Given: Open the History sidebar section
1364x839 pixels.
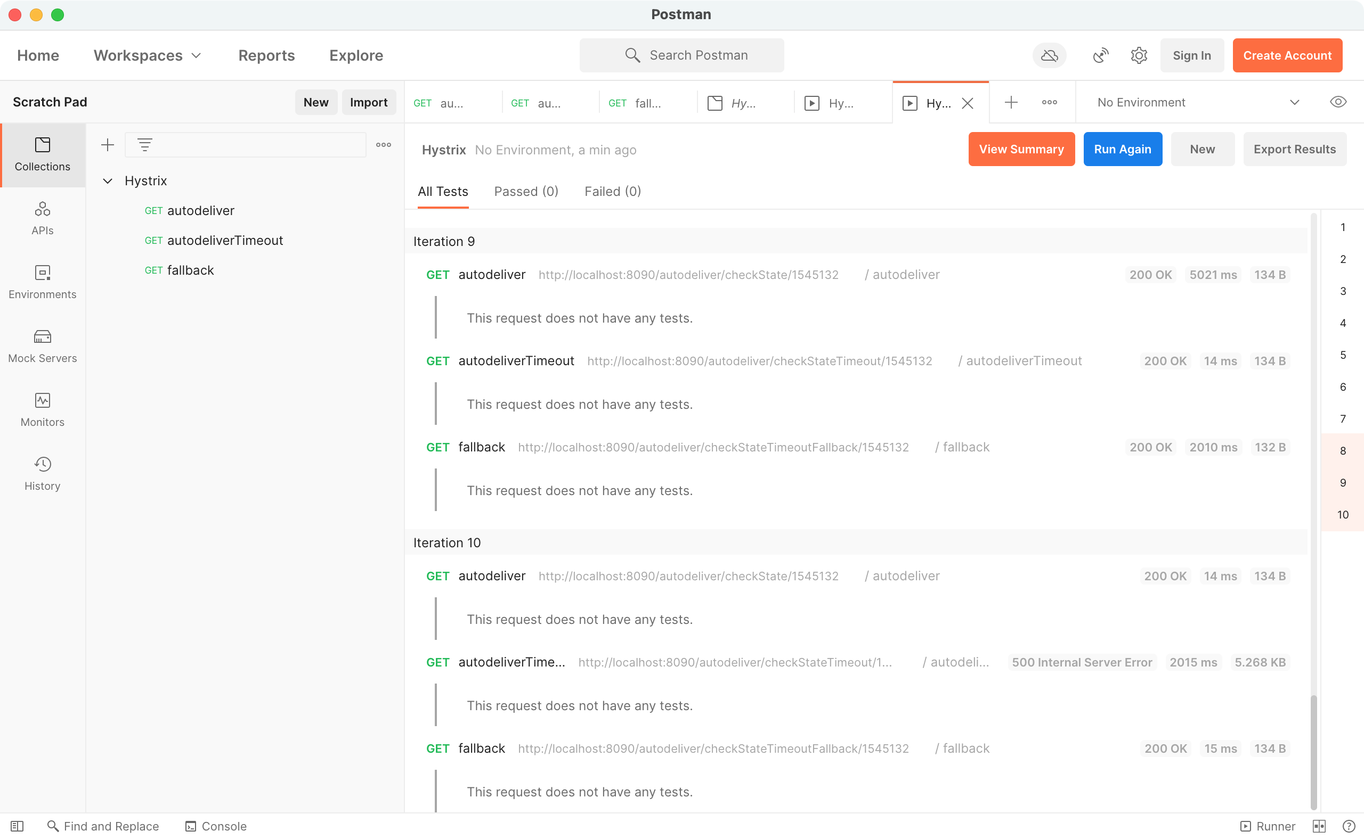Looking at the screenshot, I should [42, 473].
